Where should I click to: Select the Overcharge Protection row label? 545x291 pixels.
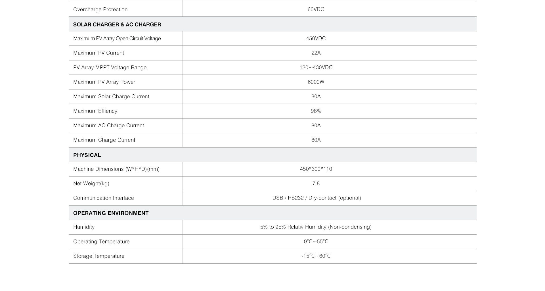point(100,9)
